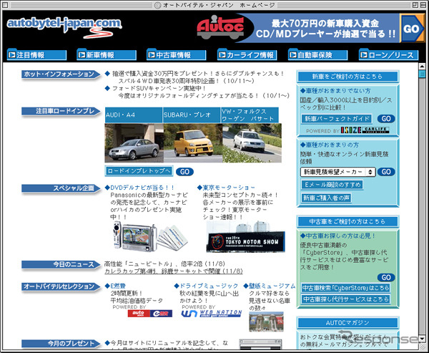Open the Autoc logo banner
This screenshot has height=353, width=429.
pyautogui.click(x=220, y=28)
